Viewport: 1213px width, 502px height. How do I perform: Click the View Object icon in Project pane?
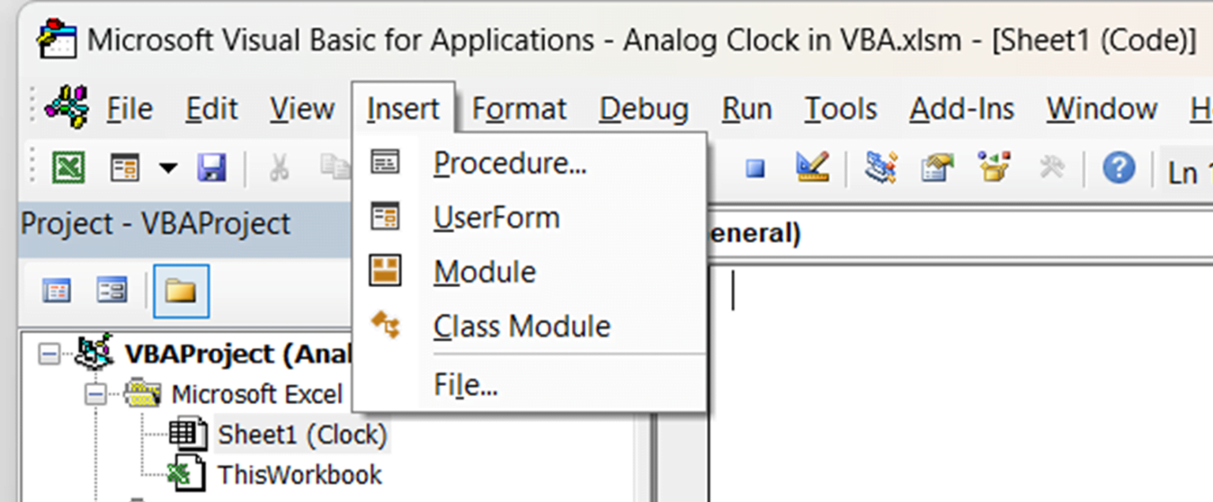(111, 291)
